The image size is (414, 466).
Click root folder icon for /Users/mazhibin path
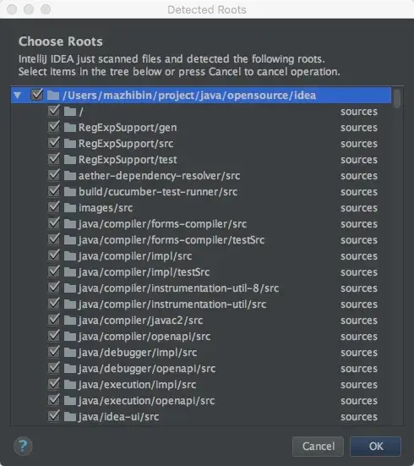click(x=53, y=96)
